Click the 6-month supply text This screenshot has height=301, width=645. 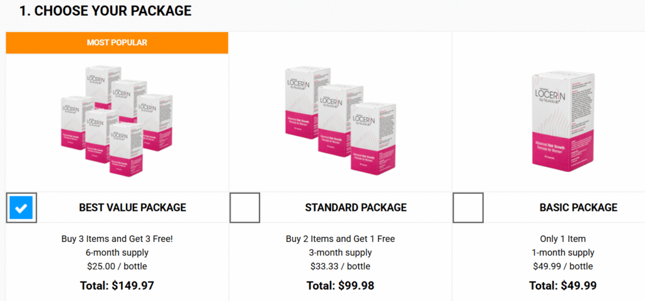(x=117, y=253)
